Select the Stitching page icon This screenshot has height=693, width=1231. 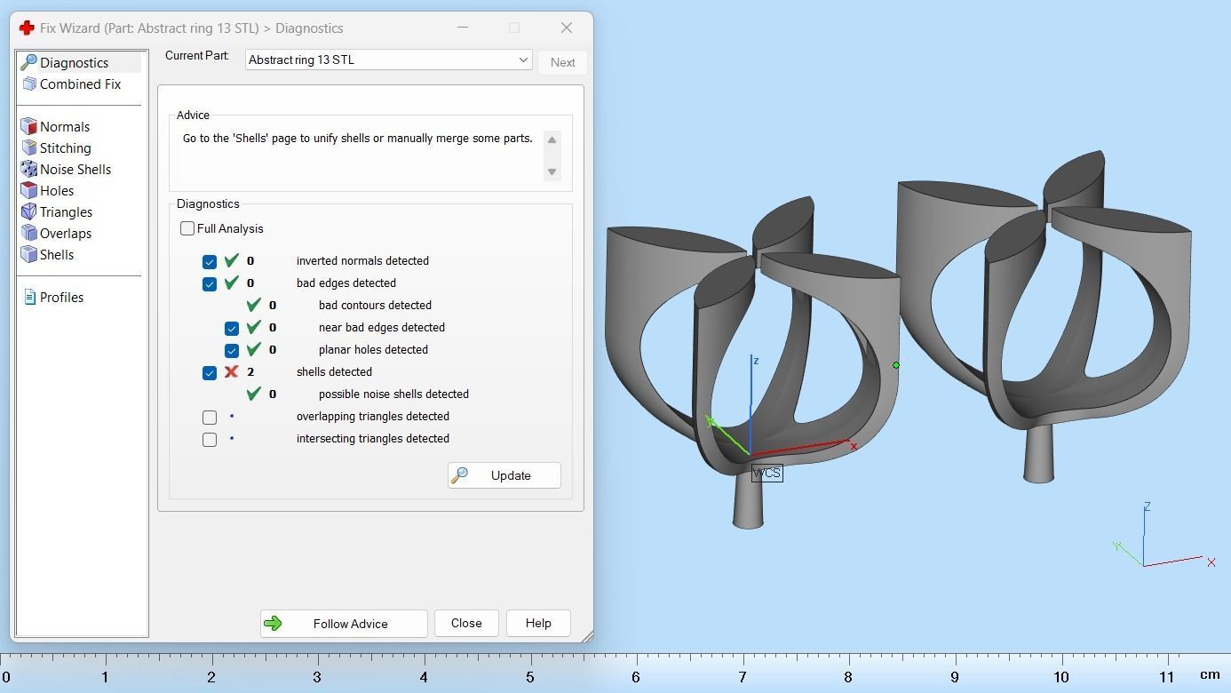28,148
